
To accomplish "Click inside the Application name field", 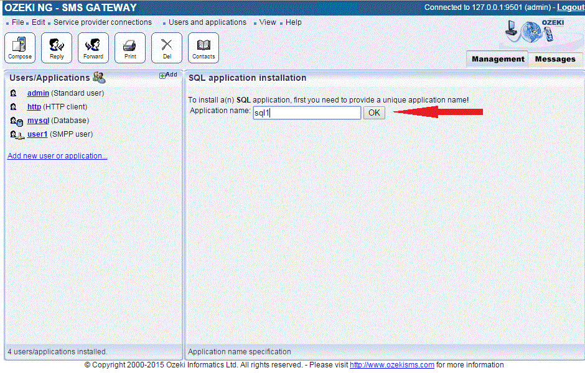I will [306, 113].
